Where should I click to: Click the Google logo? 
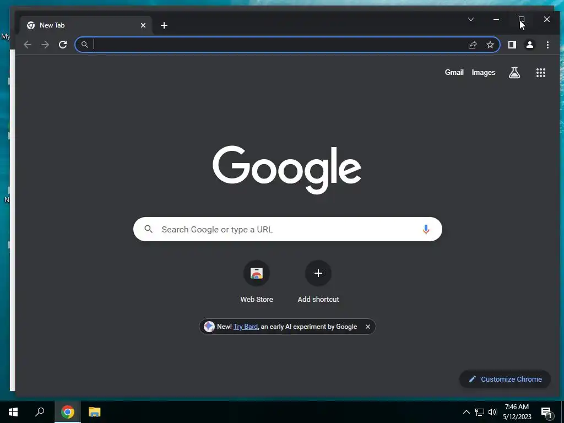(287, 170)
